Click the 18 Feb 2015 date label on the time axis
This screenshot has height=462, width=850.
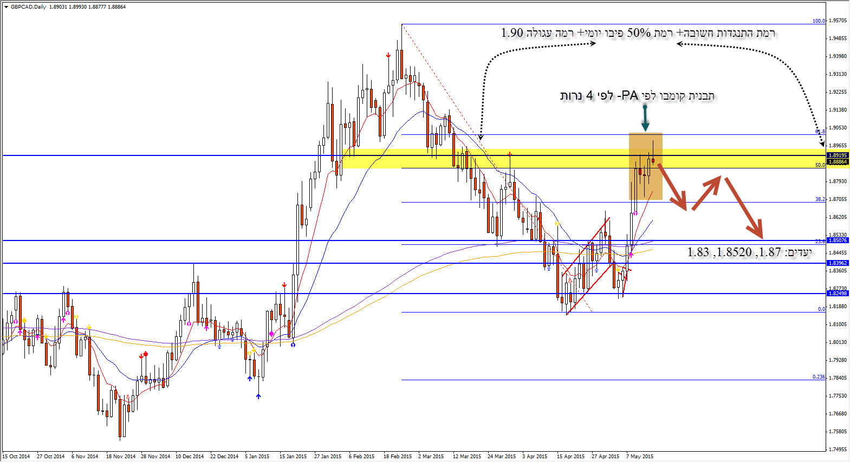397,457
